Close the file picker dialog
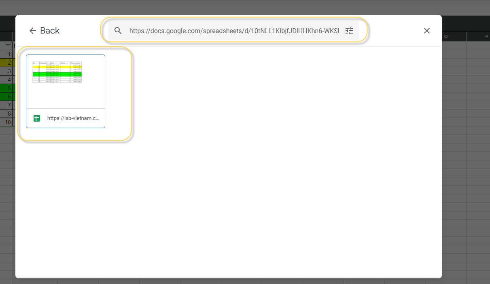The width and height of the screenshot is (490, 284). coord(426,31)
